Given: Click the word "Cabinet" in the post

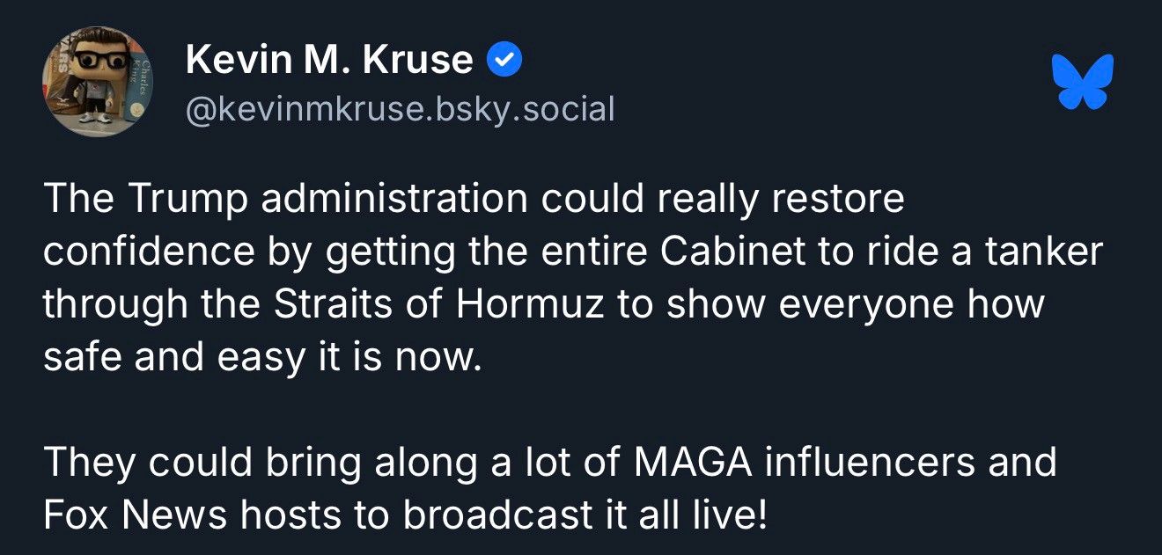Looking at the screenshot, I should (732, 252).
